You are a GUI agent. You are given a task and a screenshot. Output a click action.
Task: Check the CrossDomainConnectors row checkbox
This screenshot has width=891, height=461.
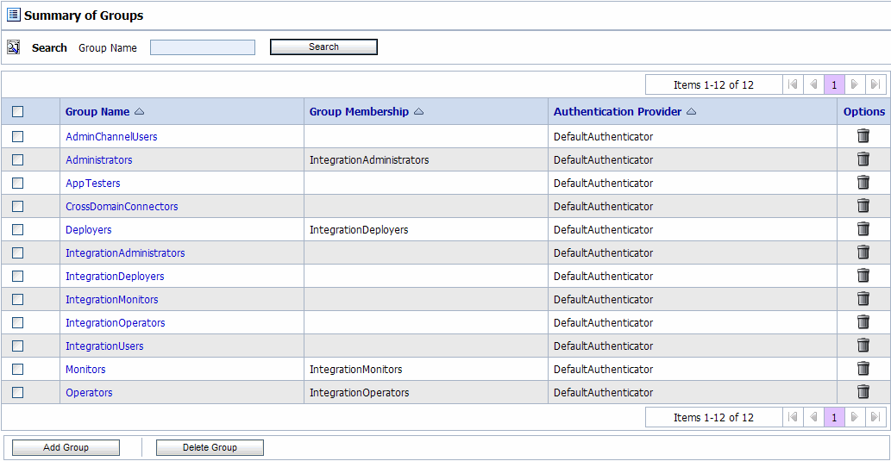click(17, 206)
